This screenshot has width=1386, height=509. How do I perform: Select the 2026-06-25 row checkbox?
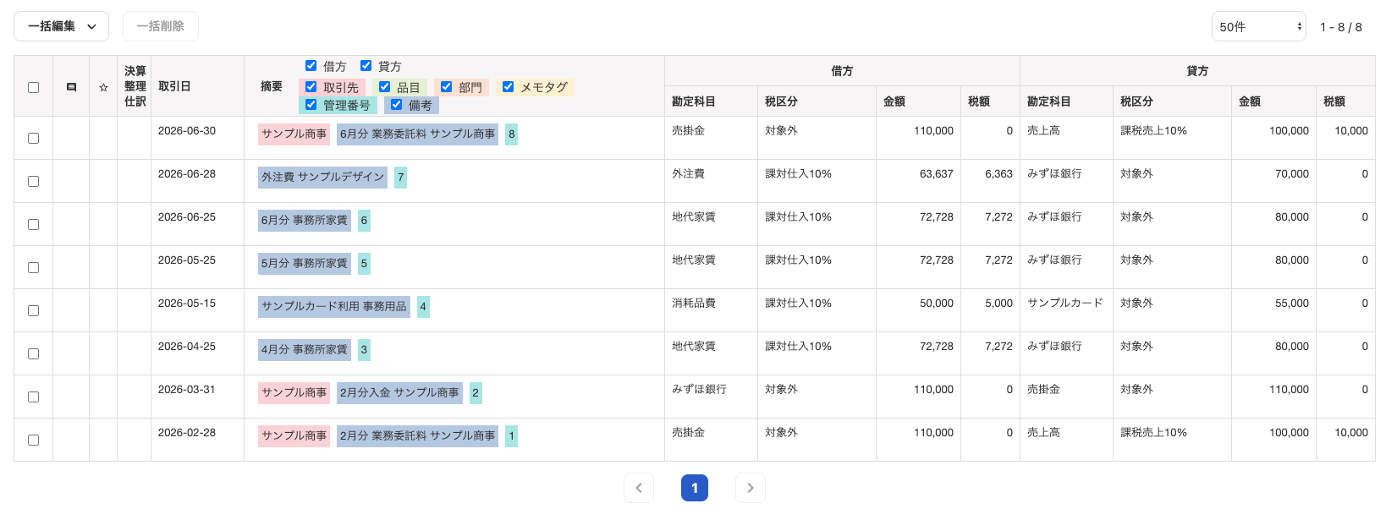[x=33, y=224]
